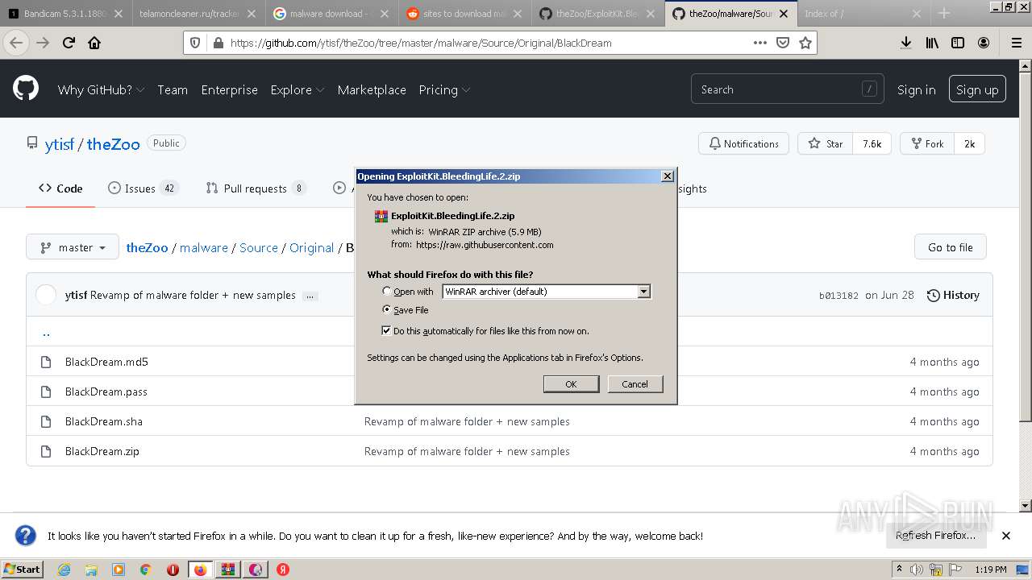Select the 'Open with' radio button
This screenshot has width=1032, height=580.
coord(387,291)
